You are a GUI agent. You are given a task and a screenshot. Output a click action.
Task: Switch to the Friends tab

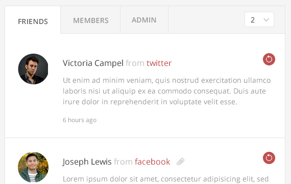pos(33,21)
